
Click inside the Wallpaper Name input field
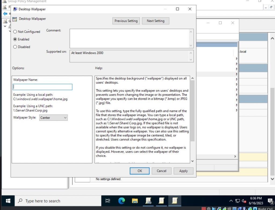point(42,87)
